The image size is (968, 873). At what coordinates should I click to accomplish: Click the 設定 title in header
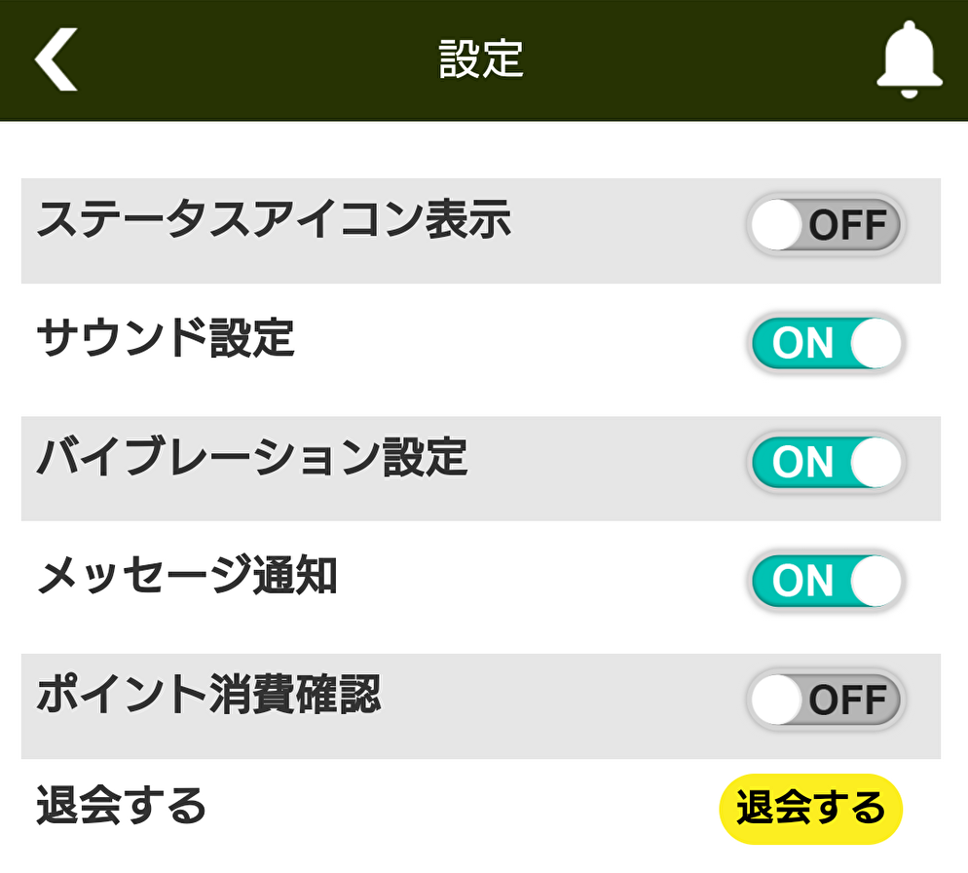click(481, 58)
